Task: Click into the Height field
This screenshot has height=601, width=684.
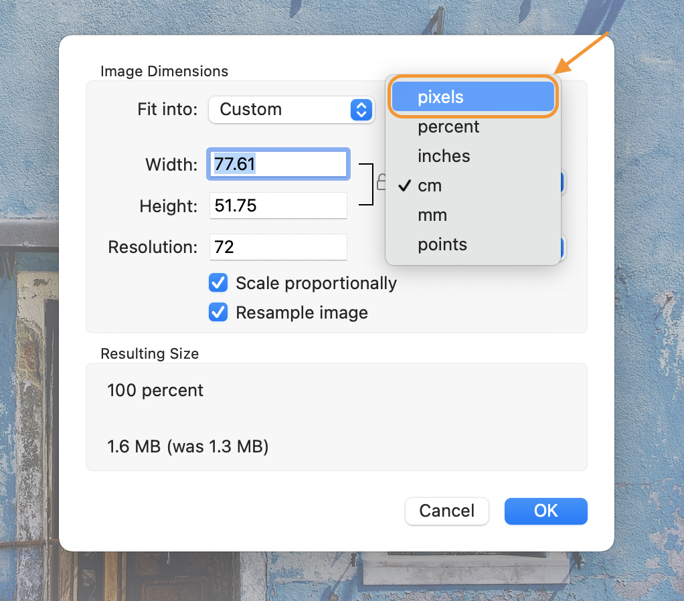Action: (278, 205)
